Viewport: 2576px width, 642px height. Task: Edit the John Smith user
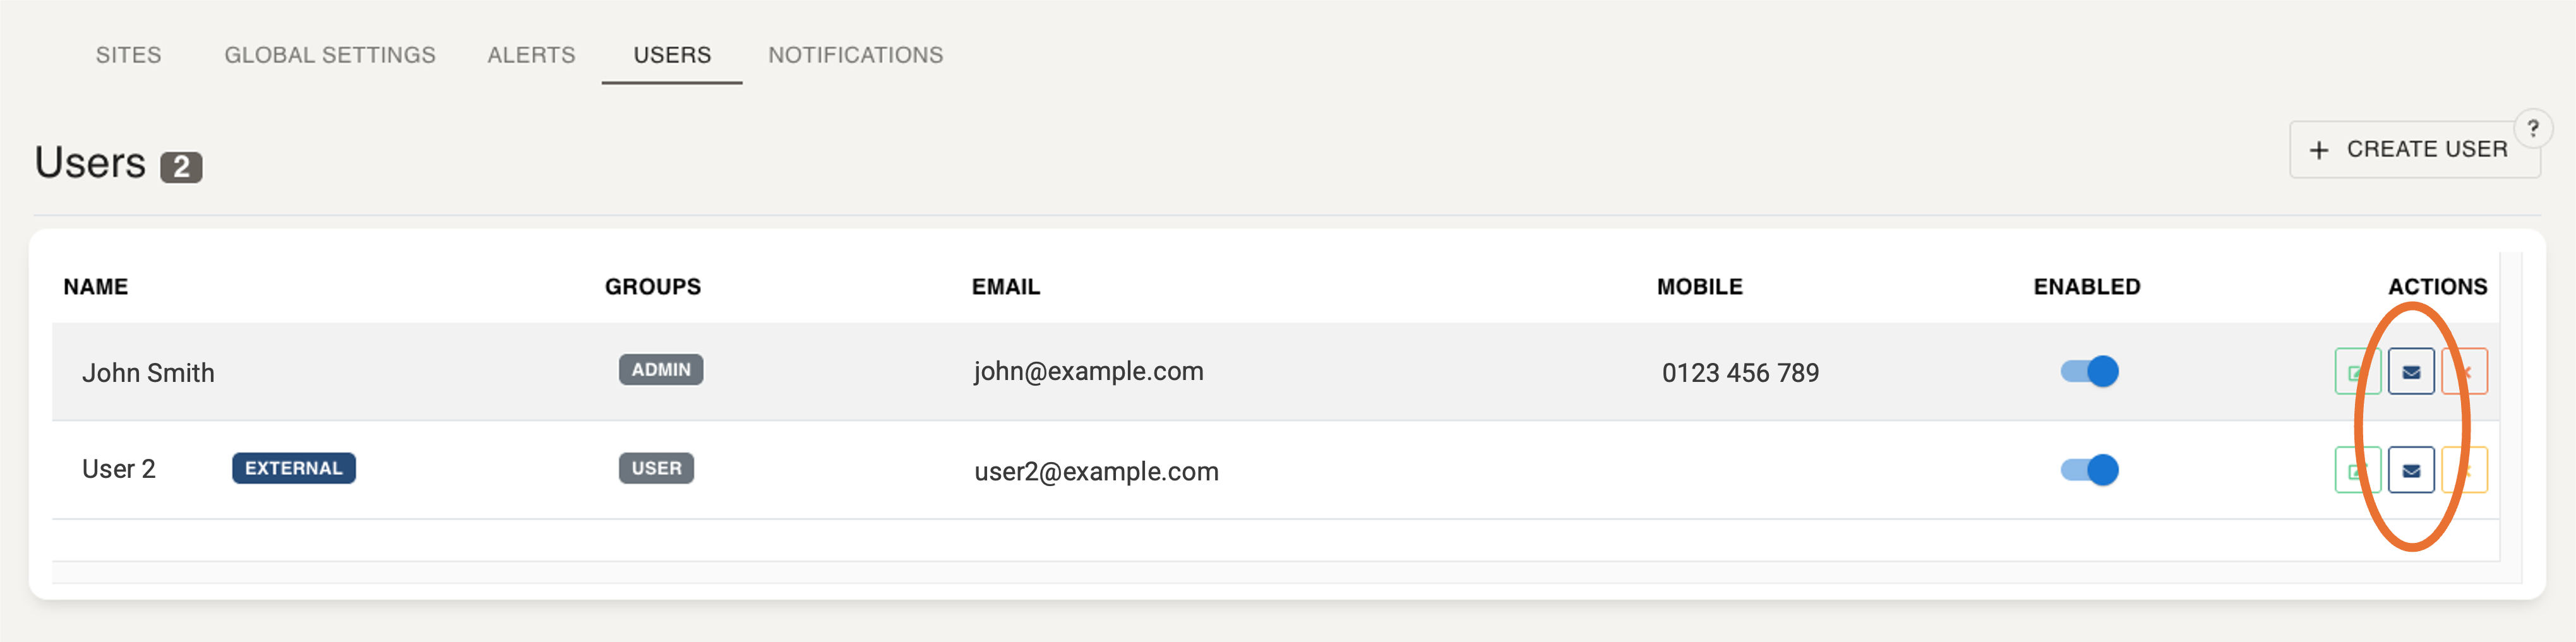tap(2356, 372)
